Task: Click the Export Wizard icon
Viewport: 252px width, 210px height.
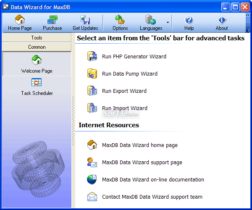Action: click(x=92, y=91)
